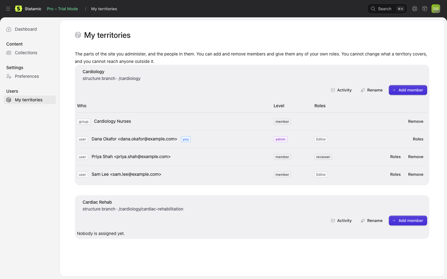Screen dimensions: 447x279
Task: Click the Statamic logo icon
Action: click(x=19, y=9)
